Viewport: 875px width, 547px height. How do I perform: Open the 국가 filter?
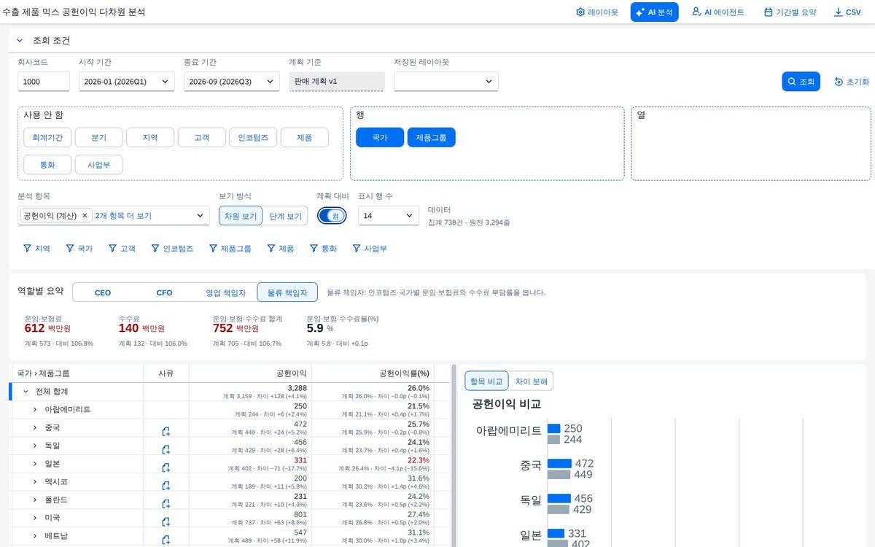coord(80,249)
